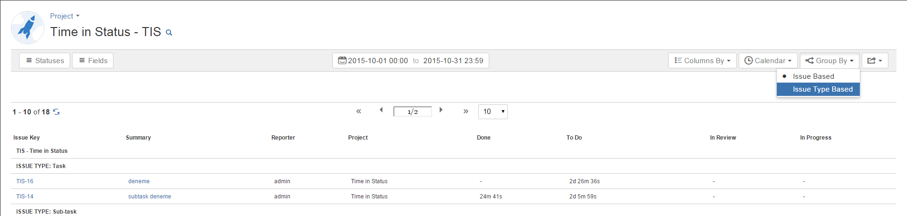Viewport: 907px width, 216px height.
Task: Open the Project dropdown above the title
Action: [64, 16]
